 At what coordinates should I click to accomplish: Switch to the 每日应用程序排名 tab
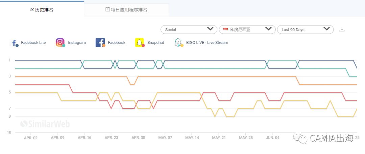pos(126,10)
